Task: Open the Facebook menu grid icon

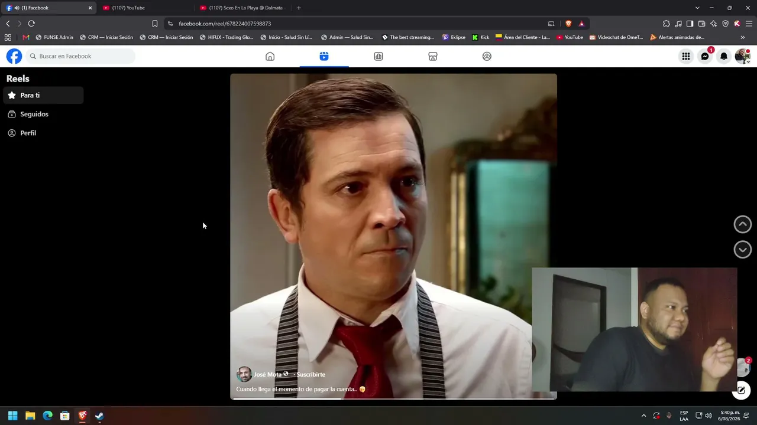Action: click(x=686, y=56)
